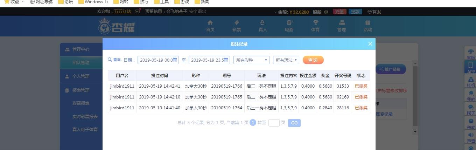Screen dimensions: 476x150
Task: Click the 推广链接 button behind dialog
Action: point(391,69)
